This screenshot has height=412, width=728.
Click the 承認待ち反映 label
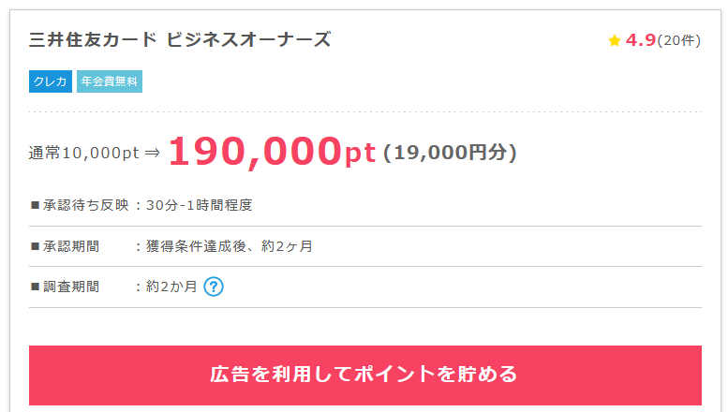[x=85, y=205]
